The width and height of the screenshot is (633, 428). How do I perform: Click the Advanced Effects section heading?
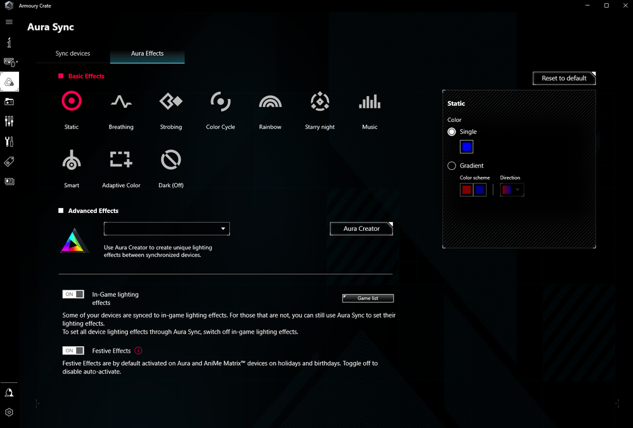[x=93, y=211]
